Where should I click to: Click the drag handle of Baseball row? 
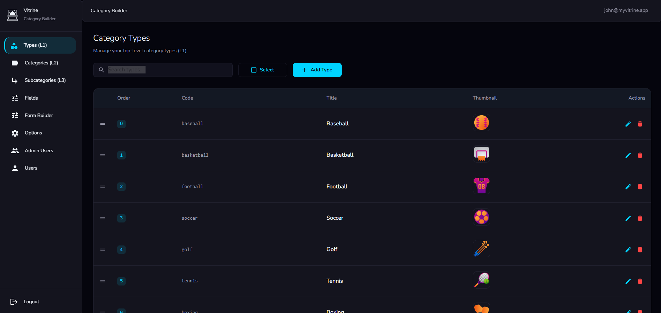(x=103, y=124)
